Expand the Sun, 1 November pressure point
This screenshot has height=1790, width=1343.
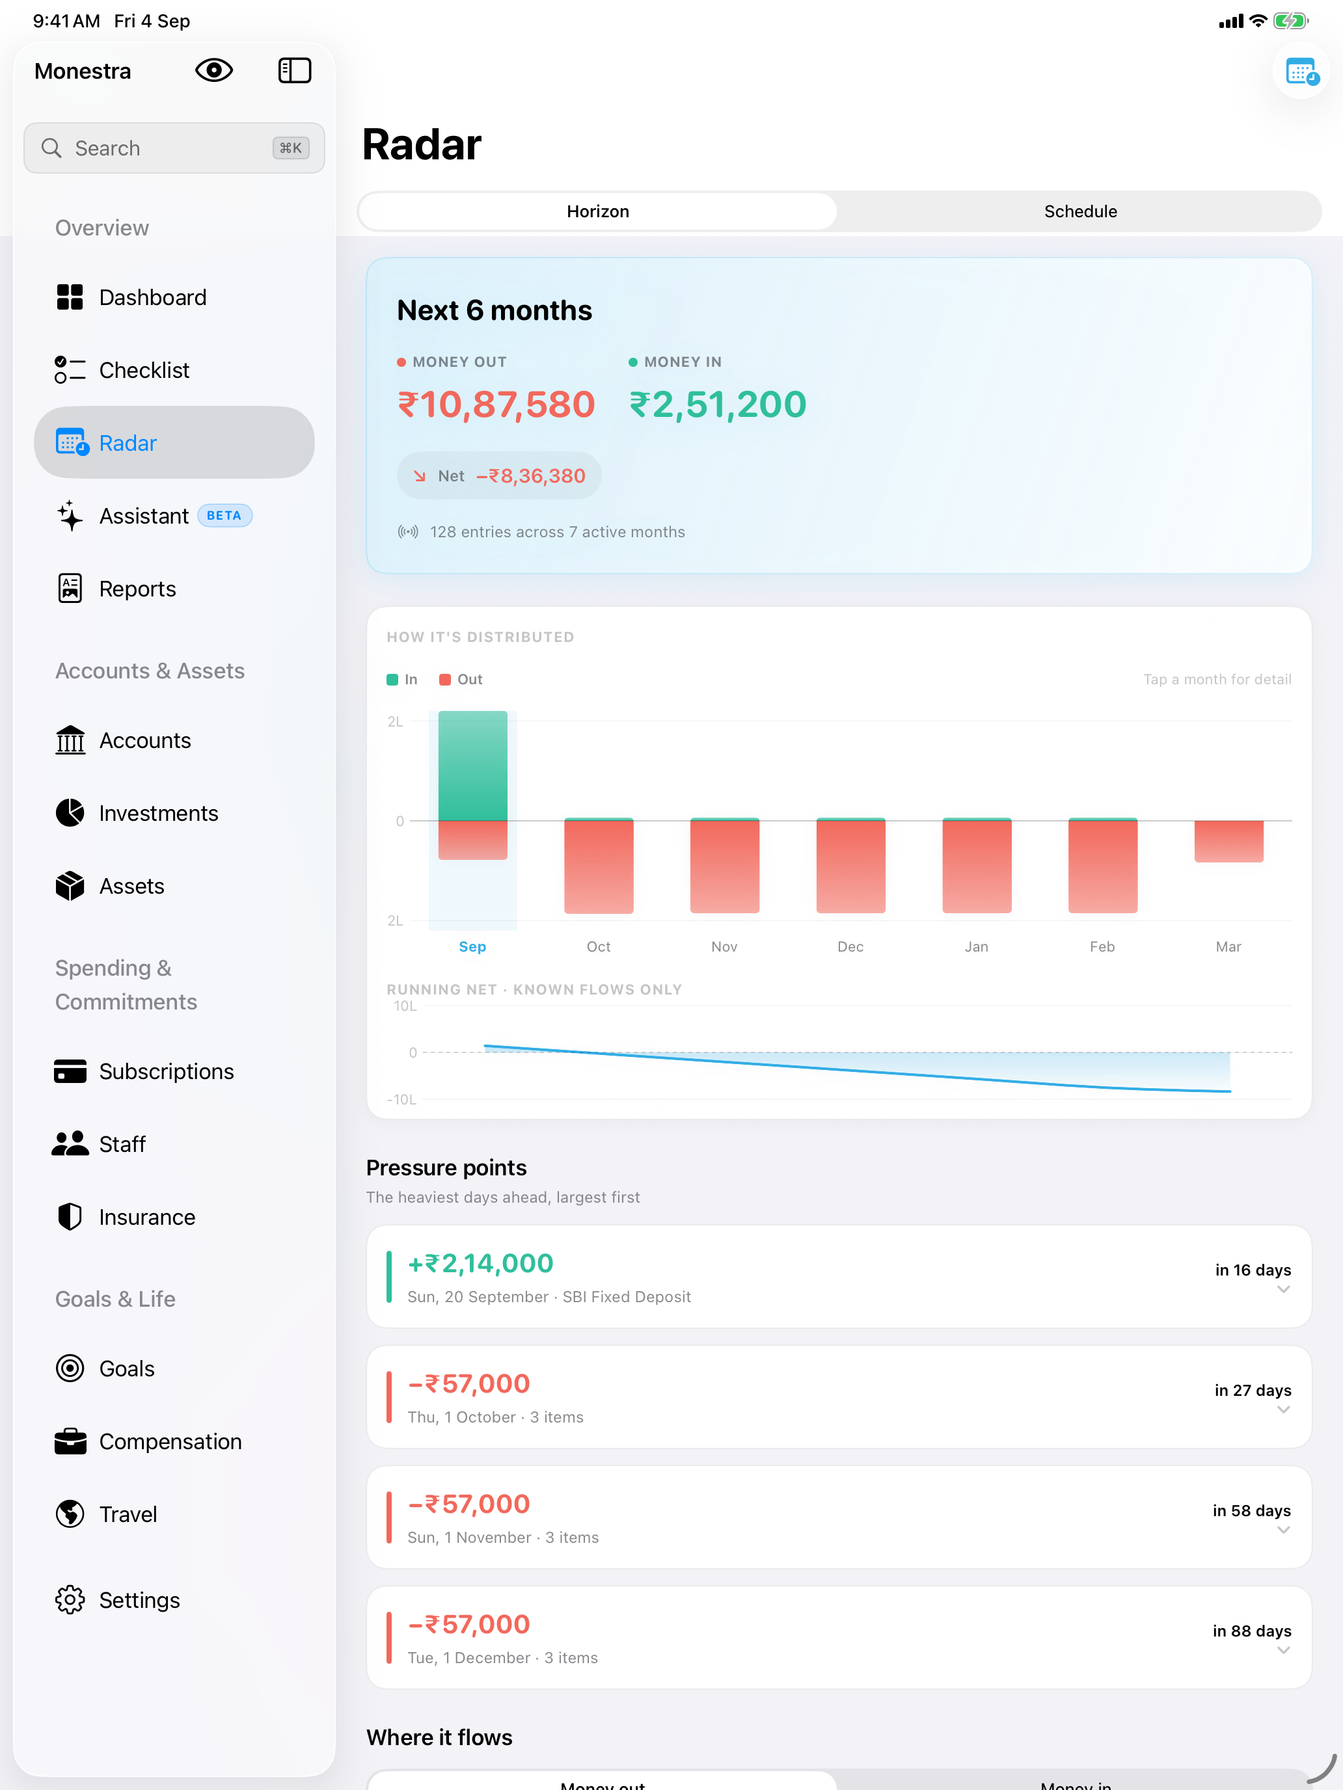coord(839,1517)
